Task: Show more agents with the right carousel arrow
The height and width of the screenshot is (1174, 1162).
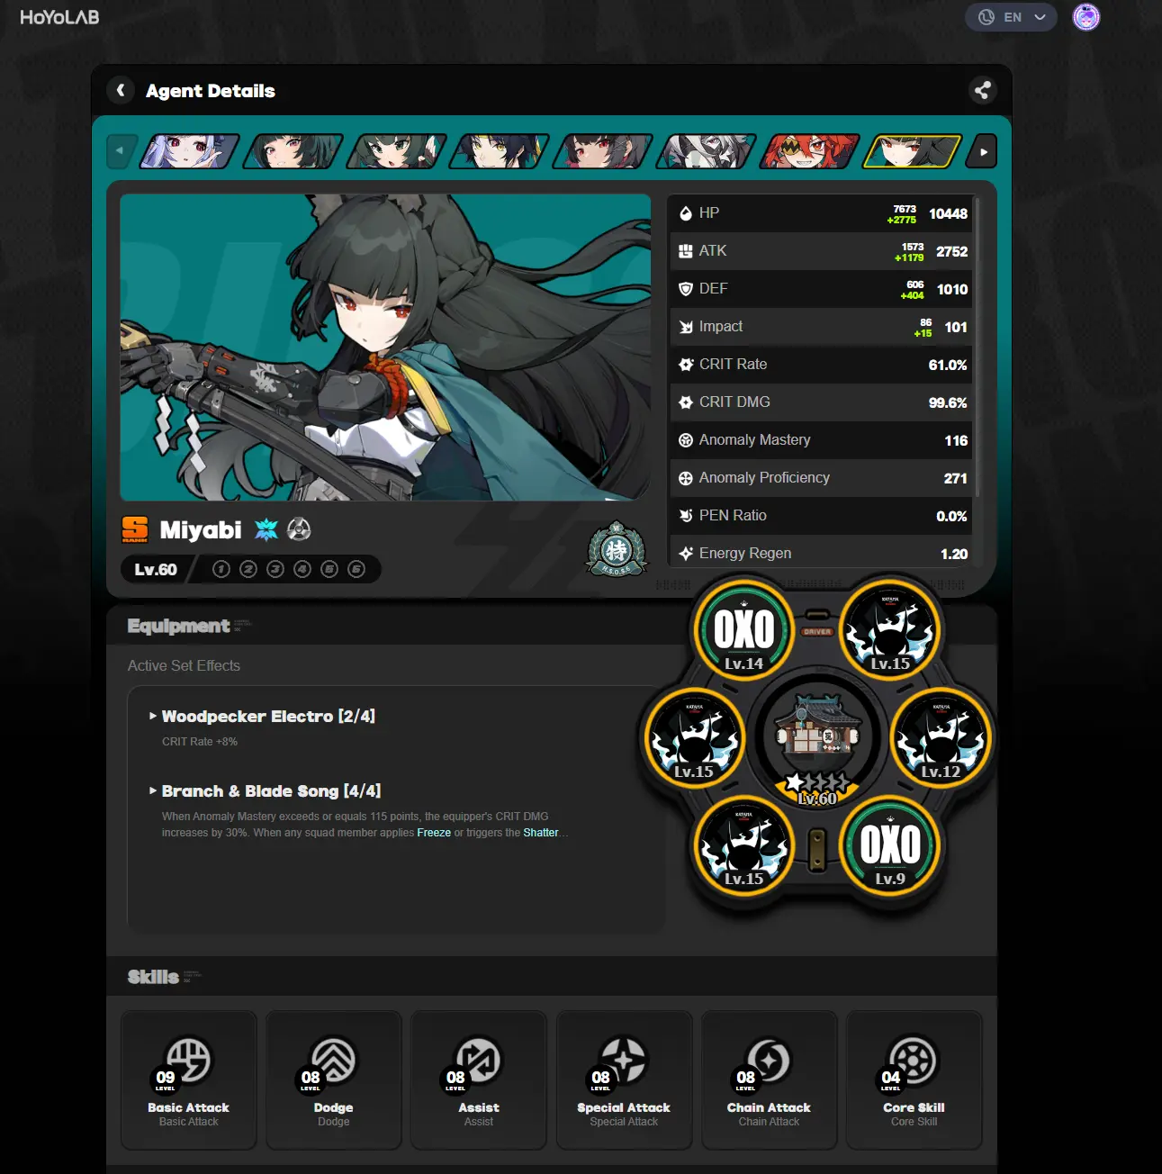Action: coord(981,151)
